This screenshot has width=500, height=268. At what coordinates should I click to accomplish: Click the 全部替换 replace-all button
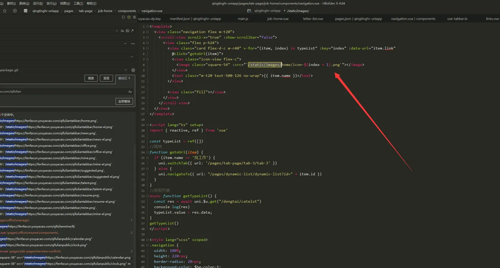pos(124,101)
